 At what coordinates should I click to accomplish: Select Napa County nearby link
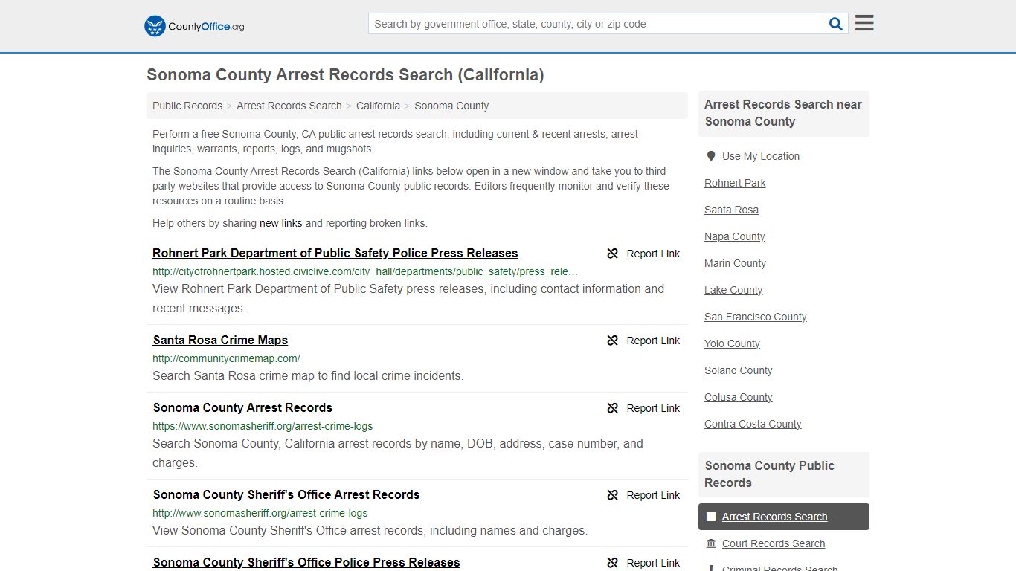click(x=735, y=236)
